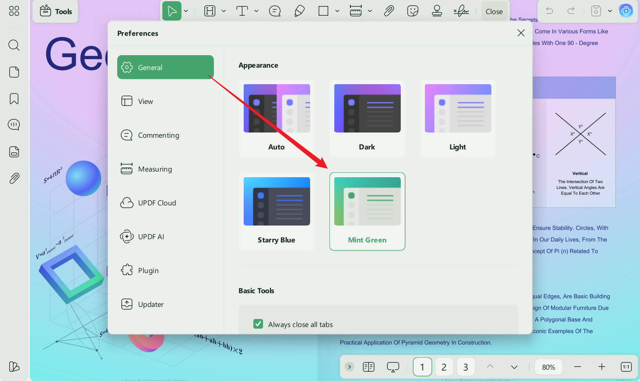Screen dimensions: 640x381
Task: Click the attachment paperclip toolbar icon
Action: point(389,11)
